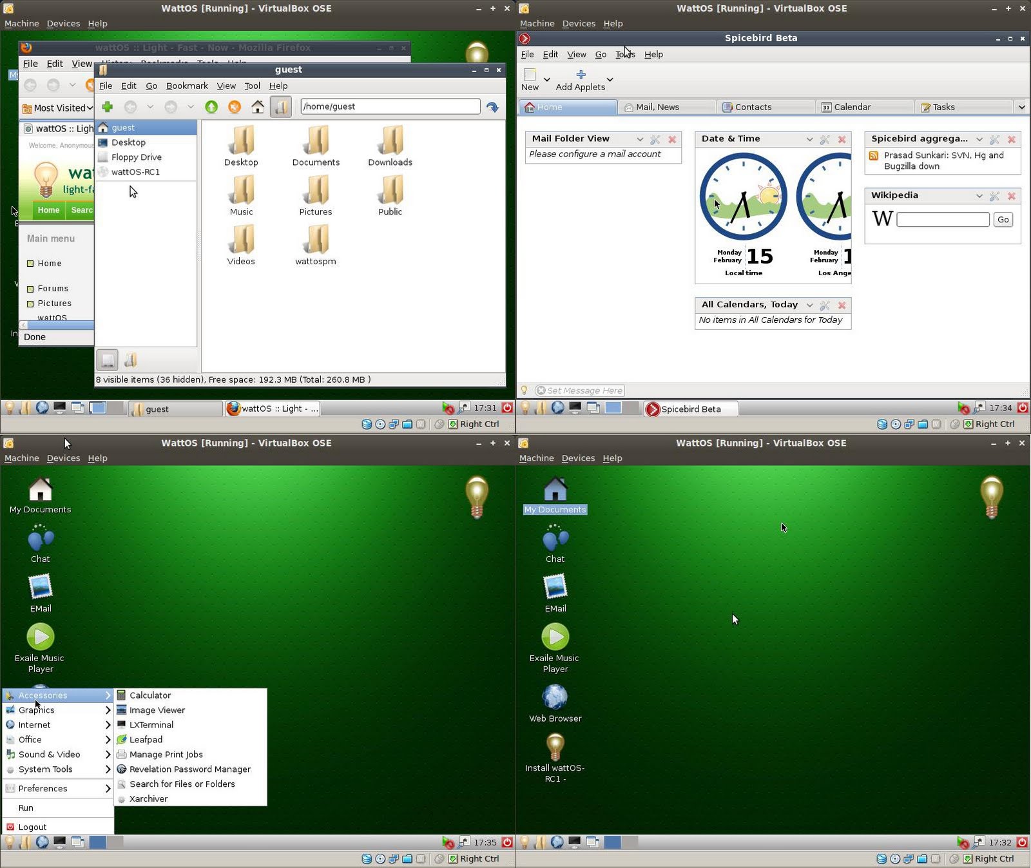
Task: Click the green new tab icon in guest file manager
Action: pos(108,107)
